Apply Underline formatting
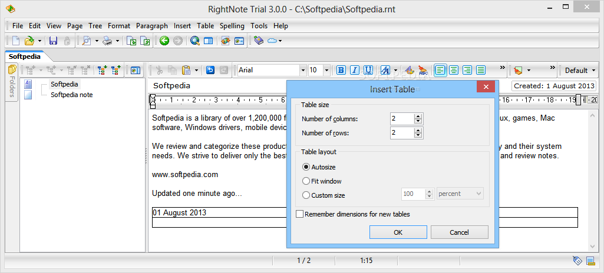The height and width of the screenshot is (273, 604). (368, 70)
